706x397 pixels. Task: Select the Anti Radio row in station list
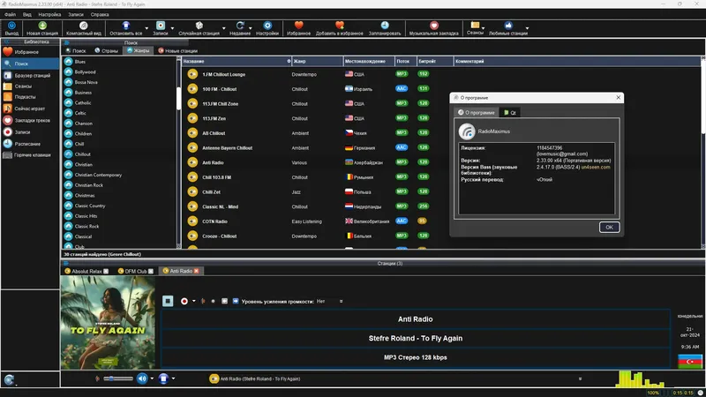441,162
